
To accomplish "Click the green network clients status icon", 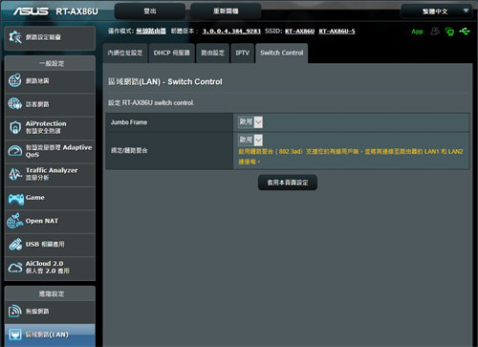I will pos(449,32).
